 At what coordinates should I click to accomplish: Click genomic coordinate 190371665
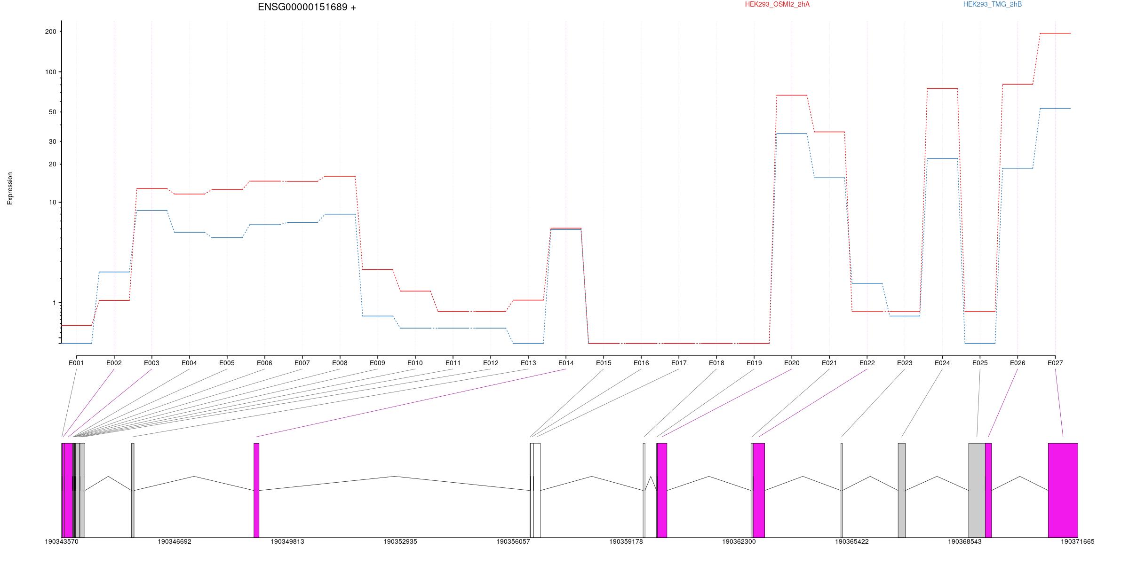1078,541
